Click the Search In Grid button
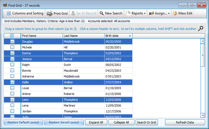Image resolution: width=209 pixels, height=129 pixels. 147,122
